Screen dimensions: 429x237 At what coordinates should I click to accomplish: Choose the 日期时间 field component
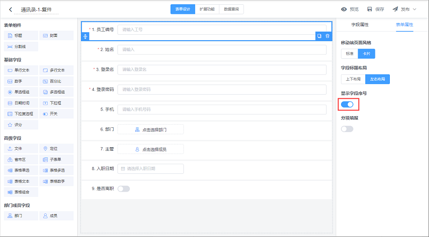tap(21, 103)
